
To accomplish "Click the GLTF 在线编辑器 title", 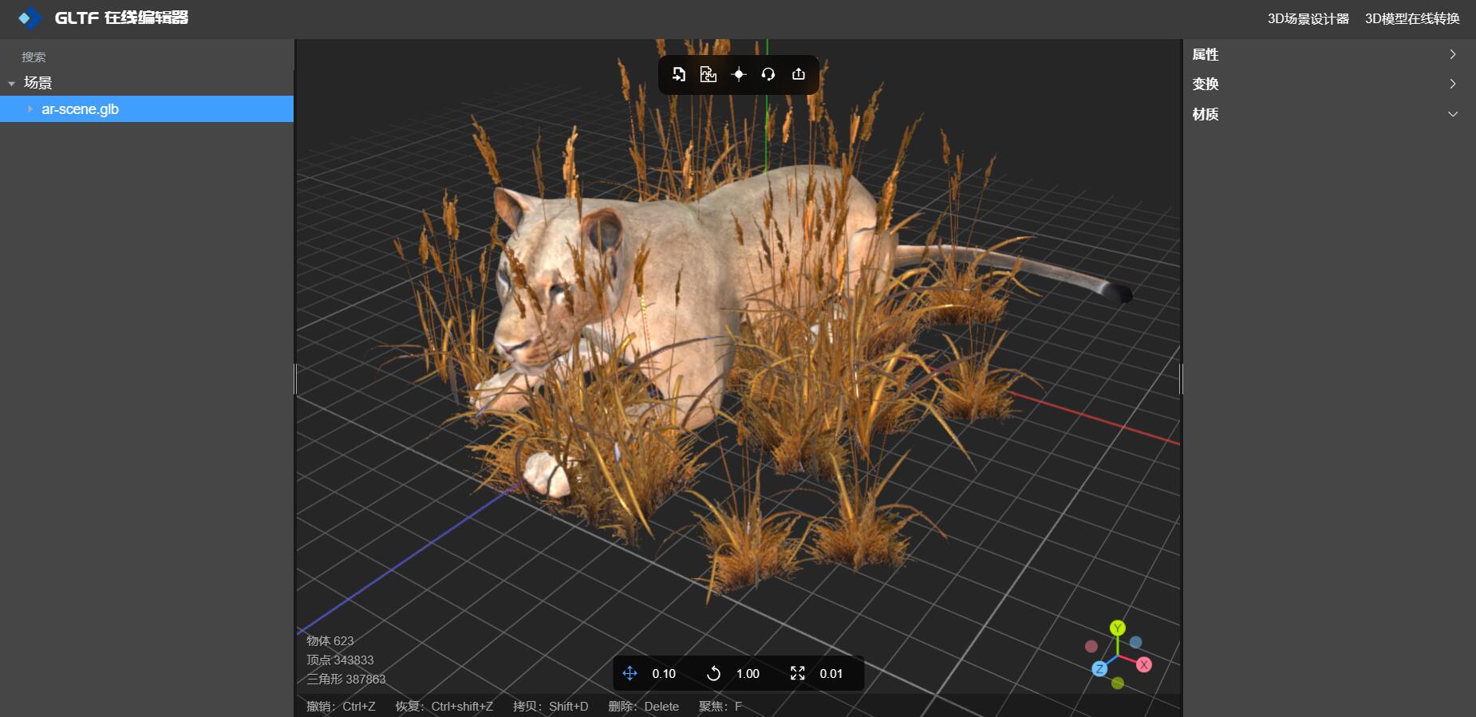I will [121, 18].
